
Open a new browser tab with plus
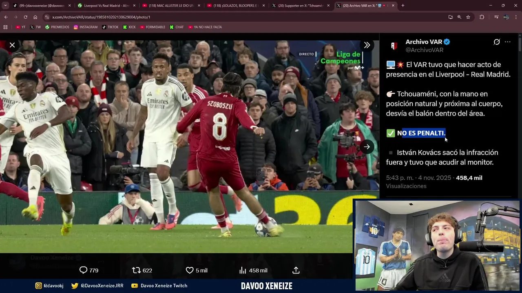[403, 5]
